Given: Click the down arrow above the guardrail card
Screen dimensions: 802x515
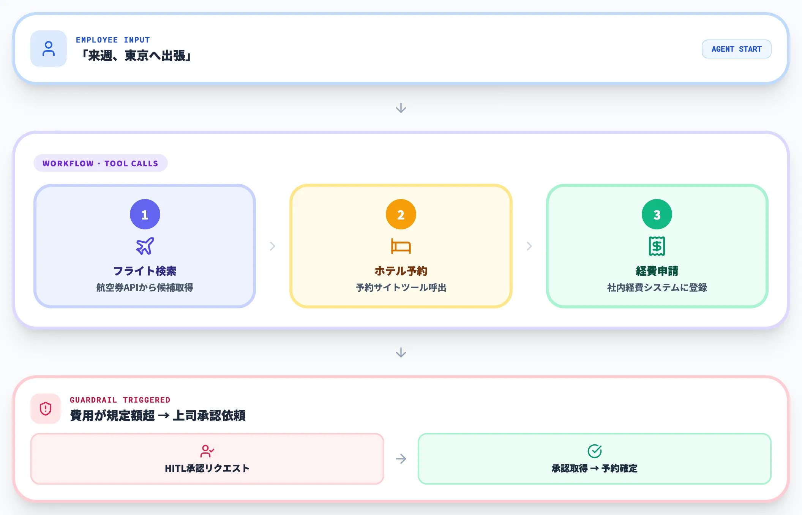Looking at the screenshot, I should (401, 353).
